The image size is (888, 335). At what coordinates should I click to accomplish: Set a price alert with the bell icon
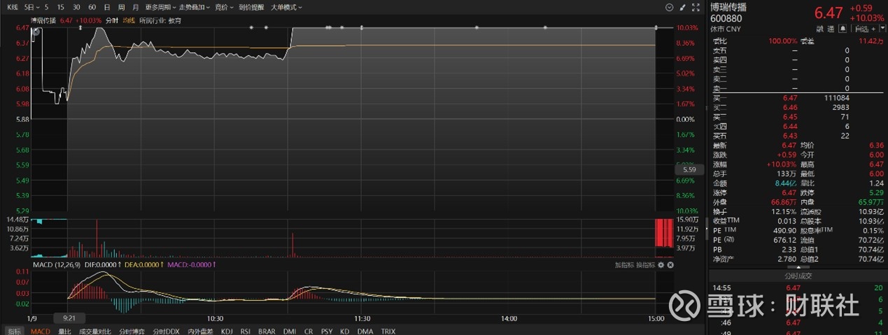point(843,29)
